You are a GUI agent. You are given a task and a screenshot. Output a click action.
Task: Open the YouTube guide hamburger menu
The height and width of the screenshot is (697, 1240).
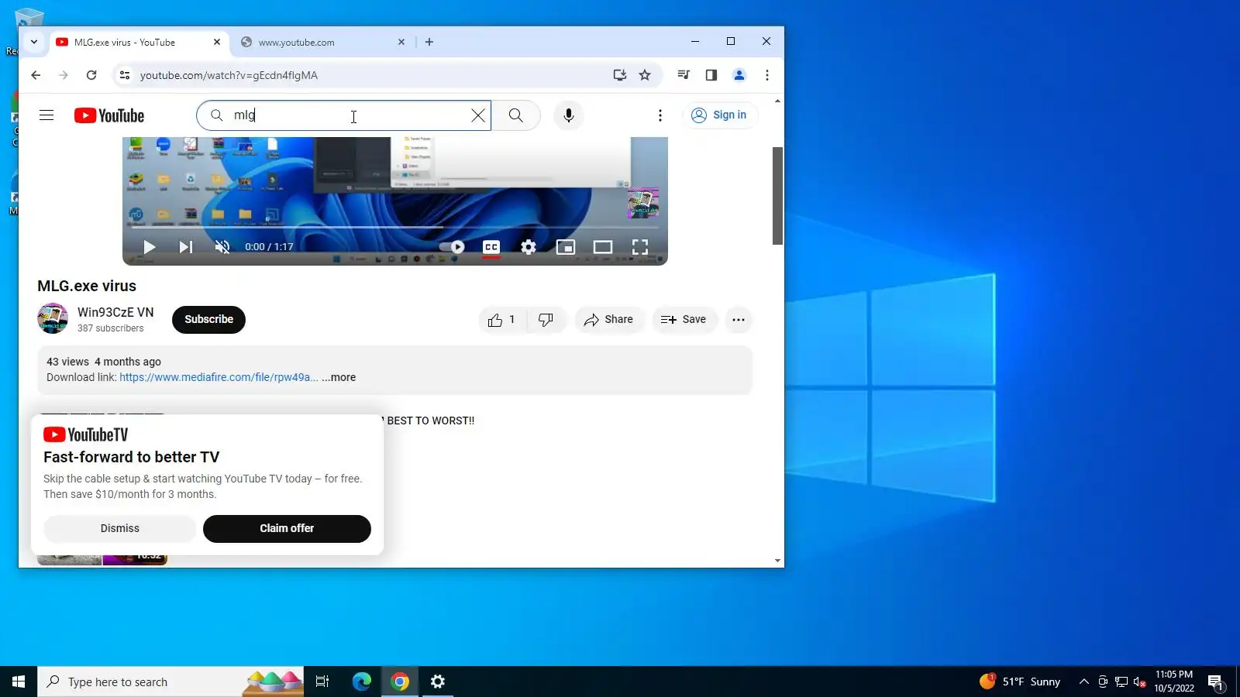(46, 115)
